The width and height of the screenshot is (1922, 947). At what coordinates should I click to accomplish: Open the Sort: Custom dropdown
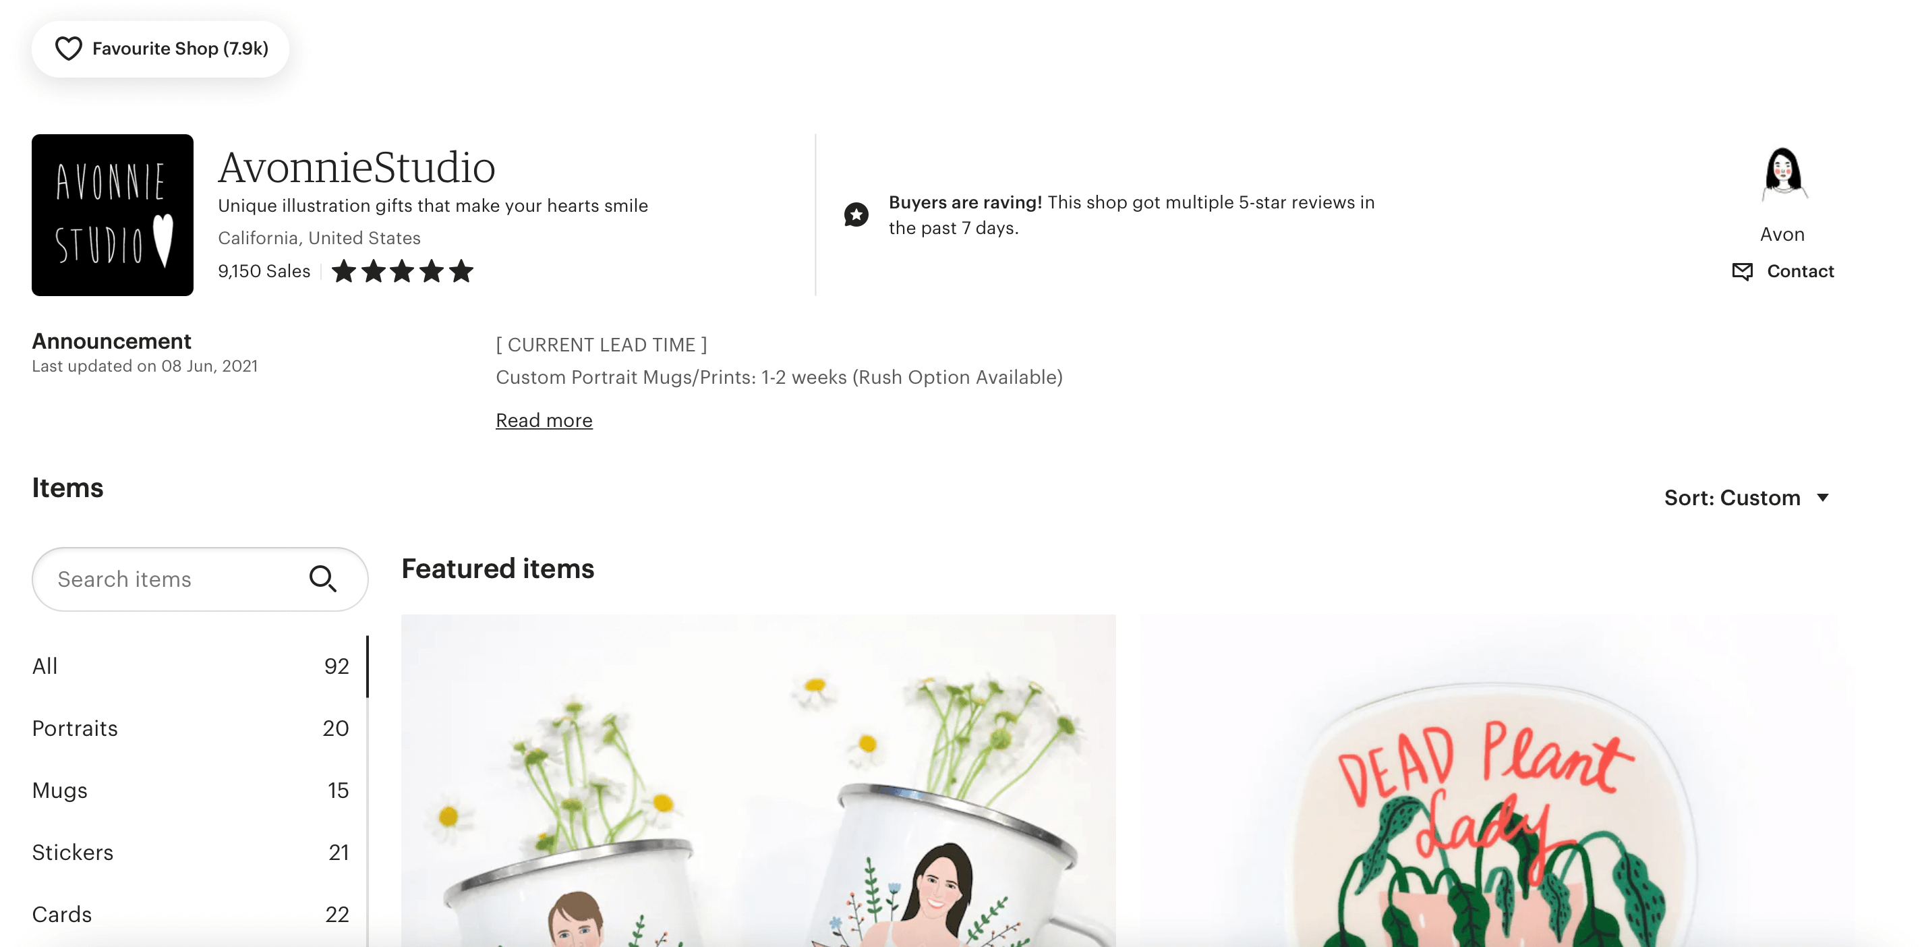click(1746, 498)
